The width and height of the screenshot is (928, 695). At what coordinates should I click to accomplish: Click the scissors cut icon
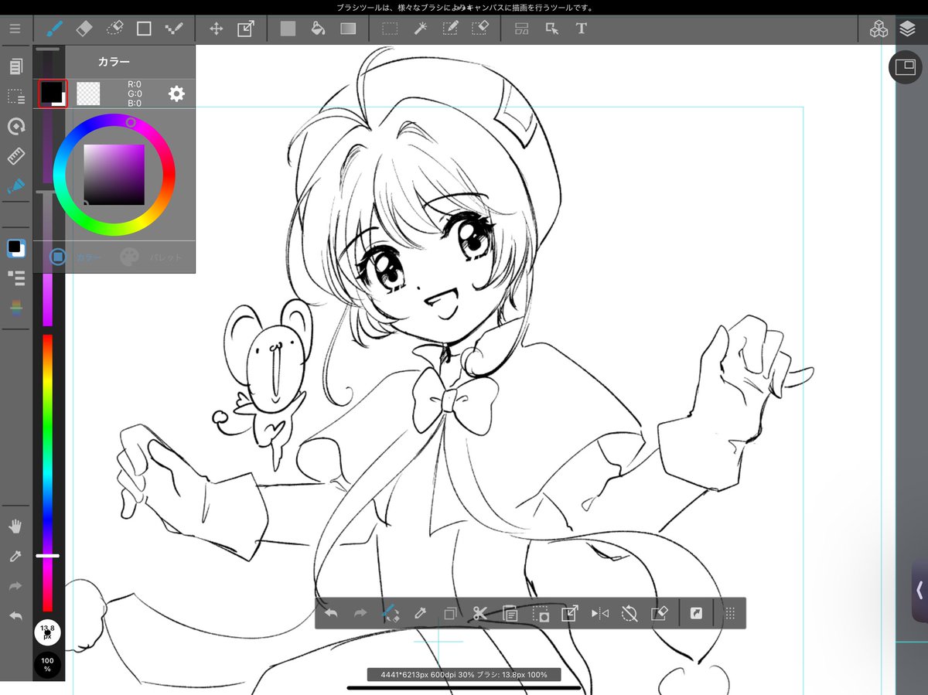tap(479, 614)
